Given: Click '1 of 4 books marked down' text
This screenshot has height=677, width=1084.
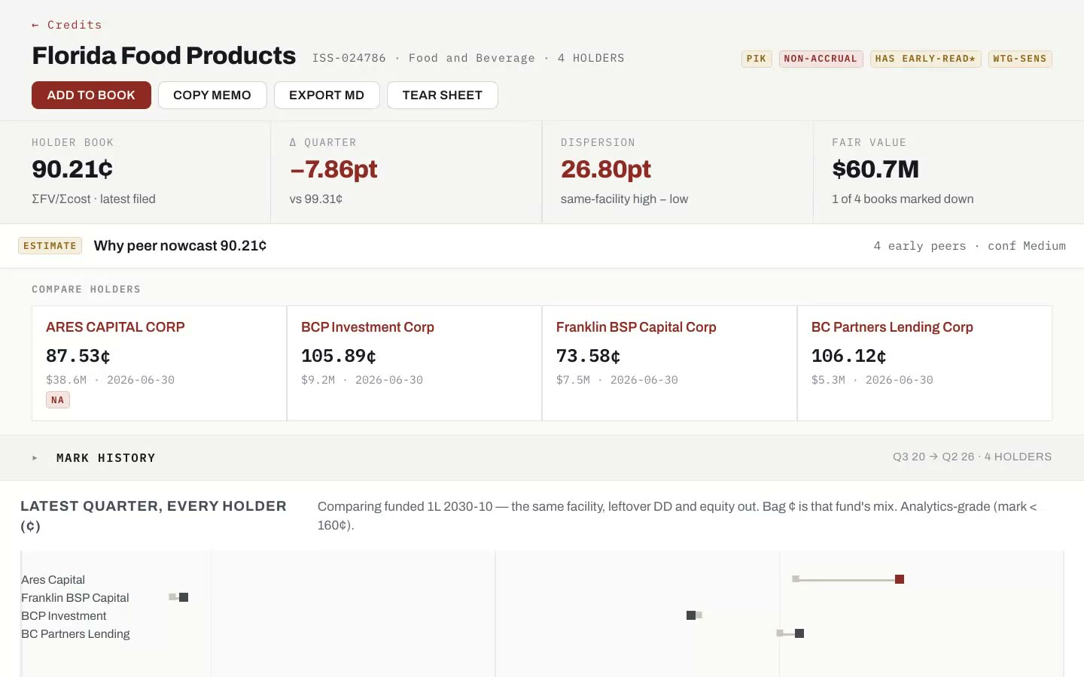Looking at the screenshot, I should (903, 199).
